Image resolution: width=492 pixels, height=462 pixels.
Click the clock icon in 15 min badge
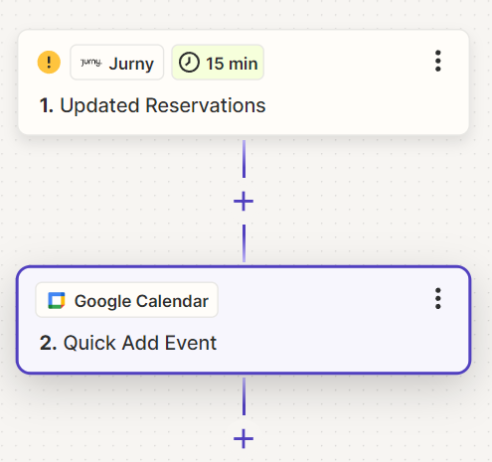pyautogui.click(x=189, y=63)
